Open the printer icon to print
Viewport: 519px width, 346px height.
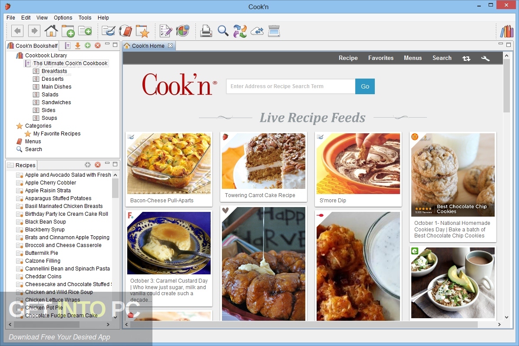coord(206,31)
